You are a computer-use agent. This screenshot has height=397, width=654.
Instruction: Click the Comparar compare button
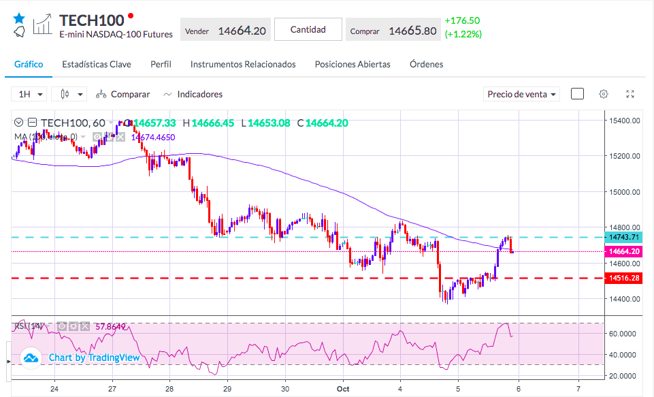[x=122, y=95]
